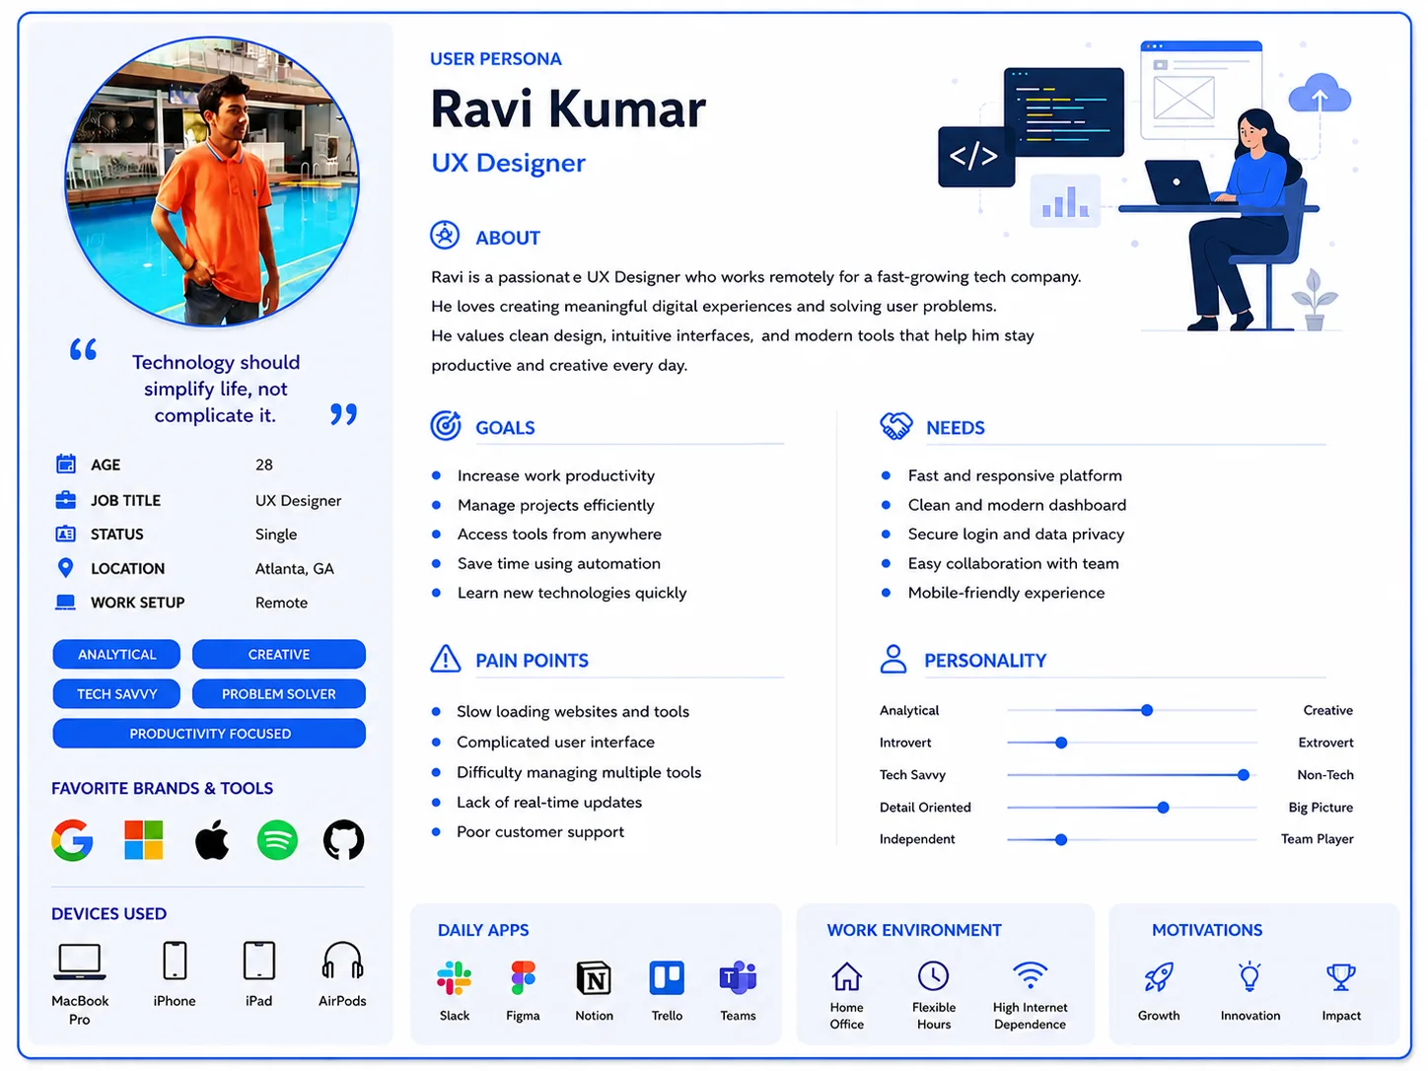Click the ANALYTICAL trait button

coord(116,655)
